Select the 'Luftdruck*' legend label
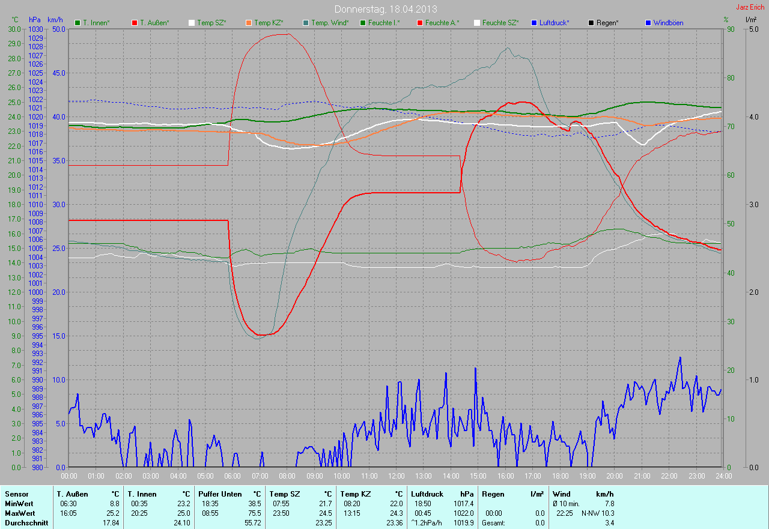 [555, 23]
